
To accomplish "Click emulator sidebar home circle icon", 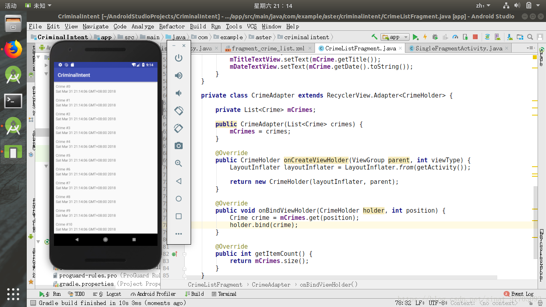I will [179, 199].
